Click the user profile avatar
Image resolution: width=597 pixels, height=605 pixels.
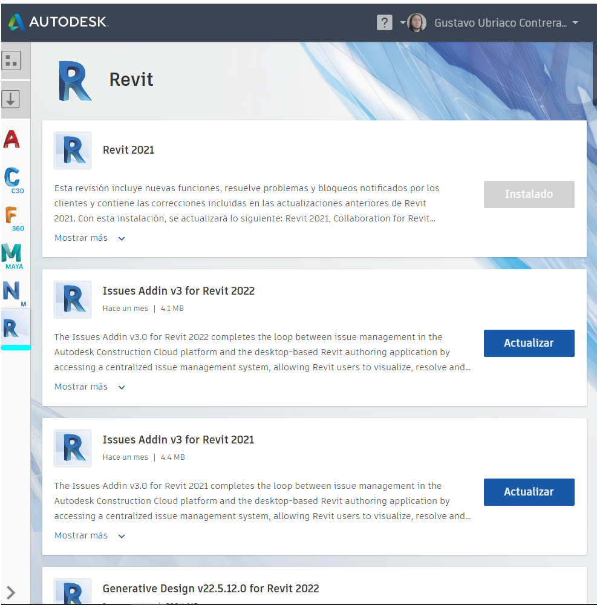point(417,23)
